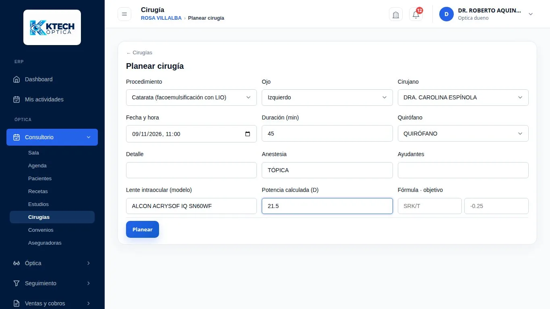Click the Lente intraocular model field

(191, 206)
